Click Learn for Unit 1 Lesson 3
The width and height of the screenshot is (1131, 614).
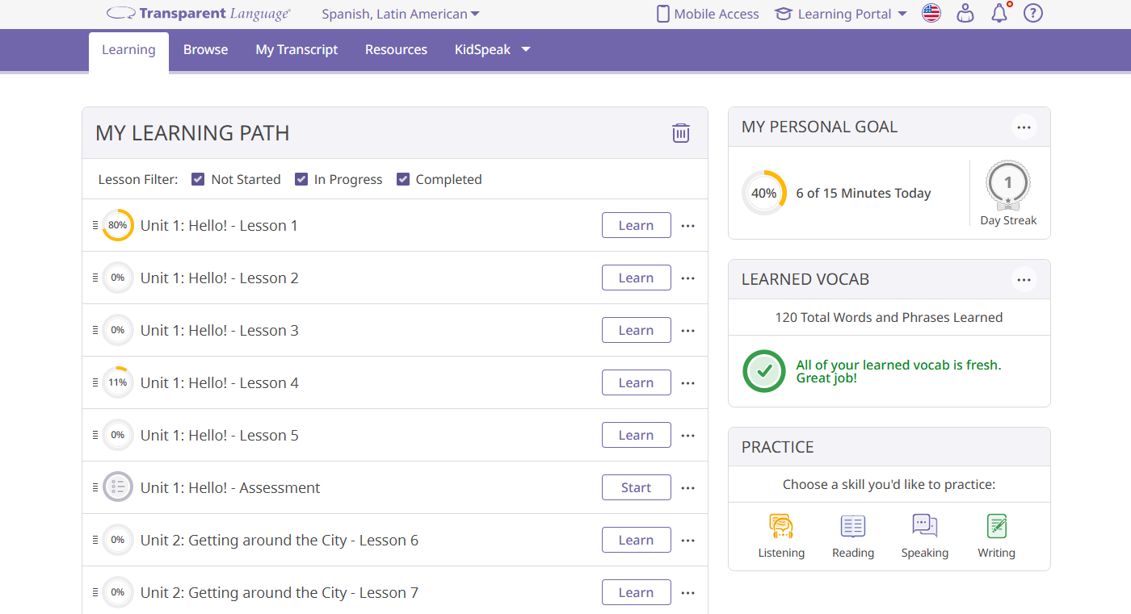[636, 330]
